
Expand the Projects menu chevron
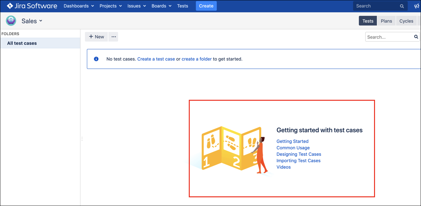pos(121,6)
